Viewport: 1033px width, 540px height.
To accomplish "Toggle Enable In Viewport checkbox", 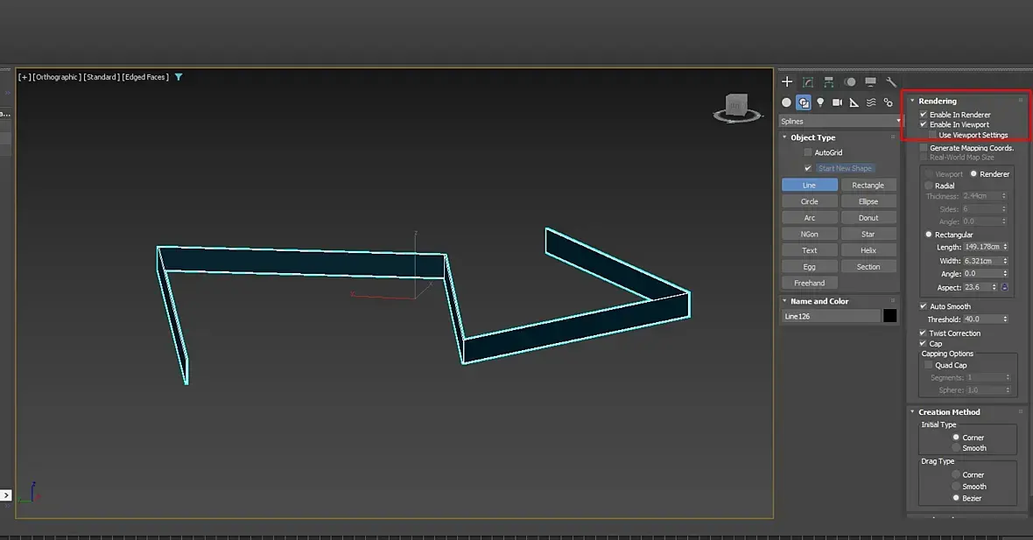I will 923,123.
